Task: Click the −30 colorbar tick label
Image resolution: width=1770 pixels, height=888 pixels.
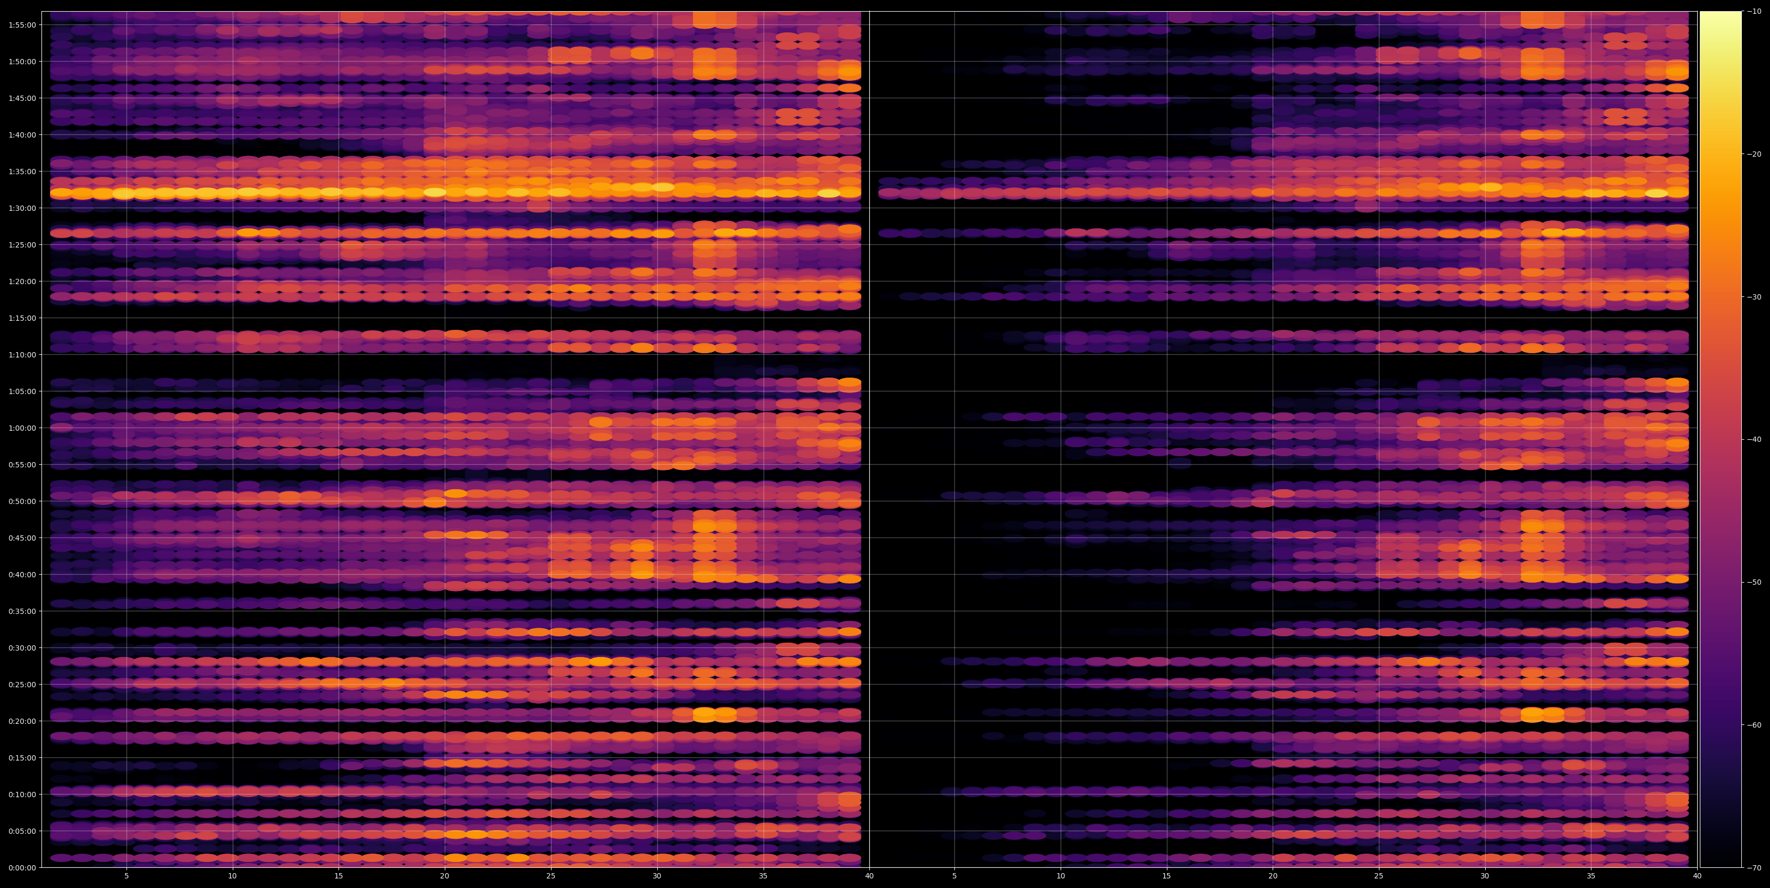Action: tap(1754, 297)
